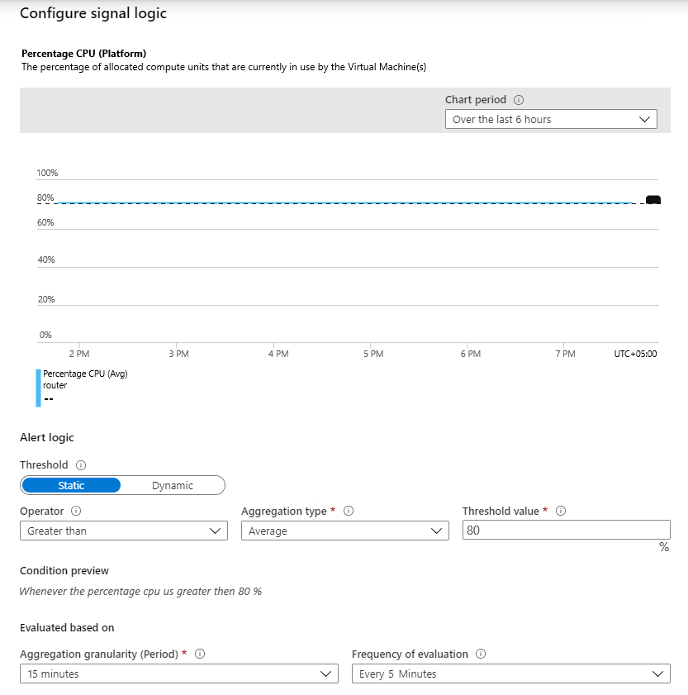Click the Threshold value input field
The height and width of the screenshot is (695, 688).
click(x=566, y=530)
